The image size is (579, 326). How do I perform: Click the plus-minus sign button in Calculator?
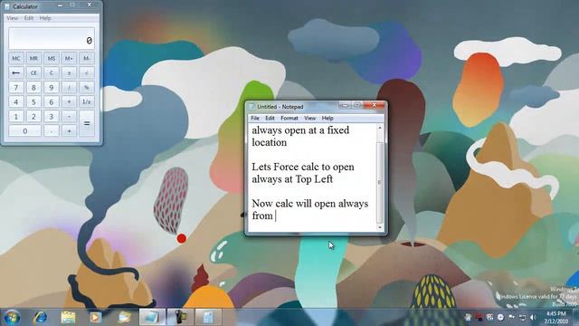click(x=69, y=72)
